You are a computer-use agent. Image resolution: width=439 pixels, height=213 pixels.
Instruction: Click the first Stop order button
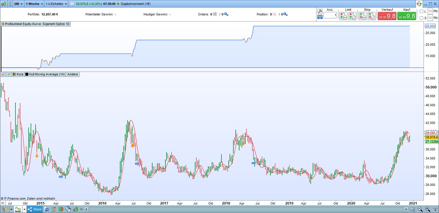pos(363,16)
